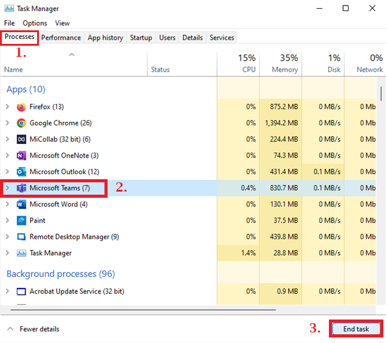Screen dimensions: 387x343
Task: Open the File menu
Action: pyautogui.click(x=9, y=23)
